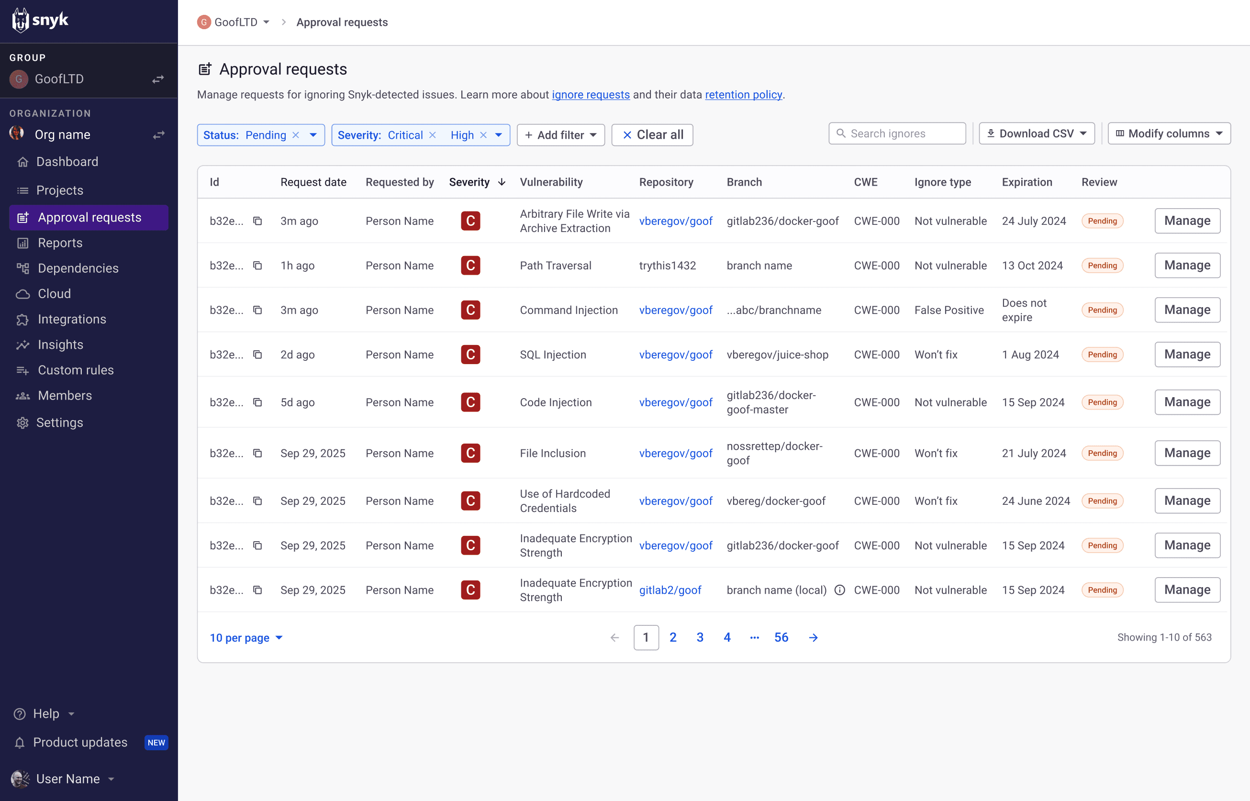Open Product updates
This screenshot has height=801, width=1250.
coord(80,742)
